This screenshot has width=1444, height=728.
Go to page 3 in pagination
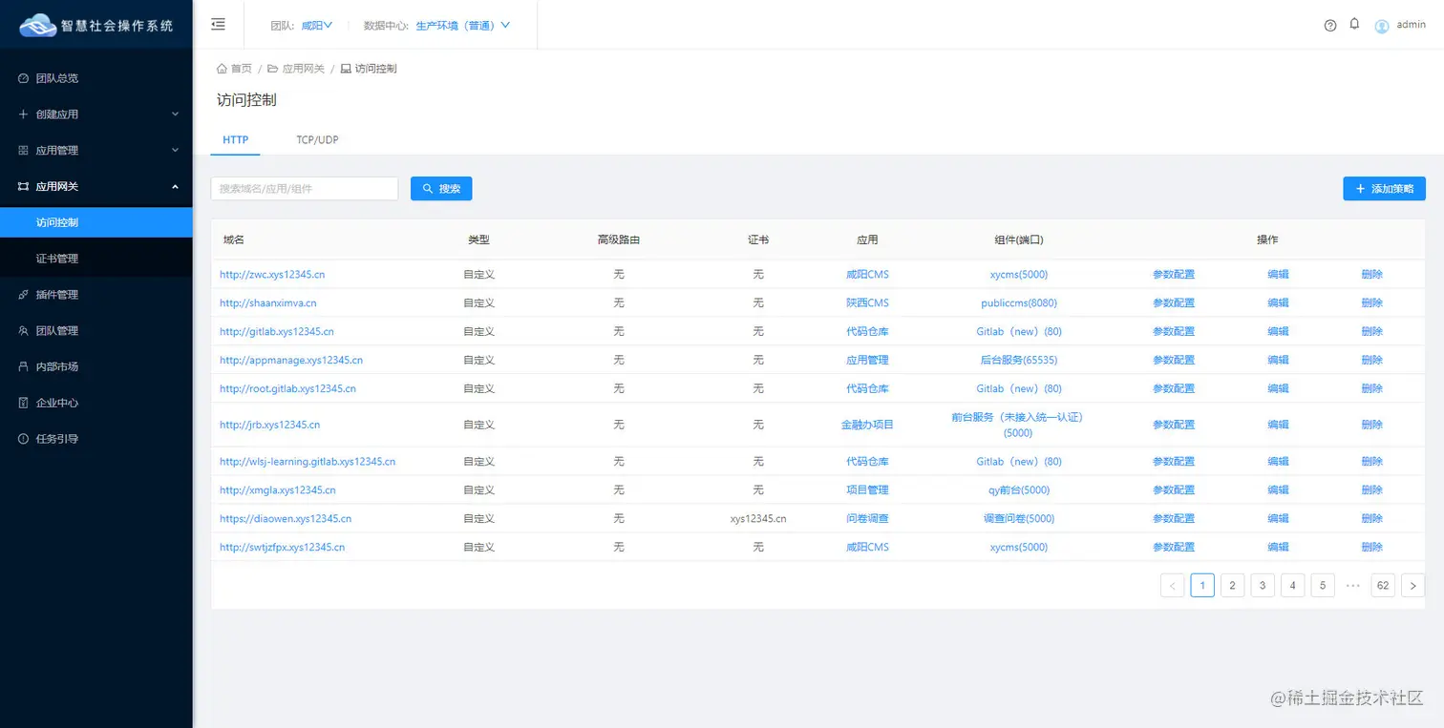(x=1263, y=585)
